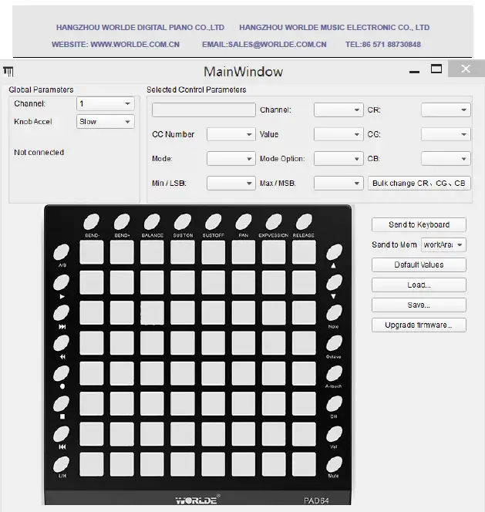Click the CH side button
This screenshot has height=512, width=485.
(x=334, y=404)
